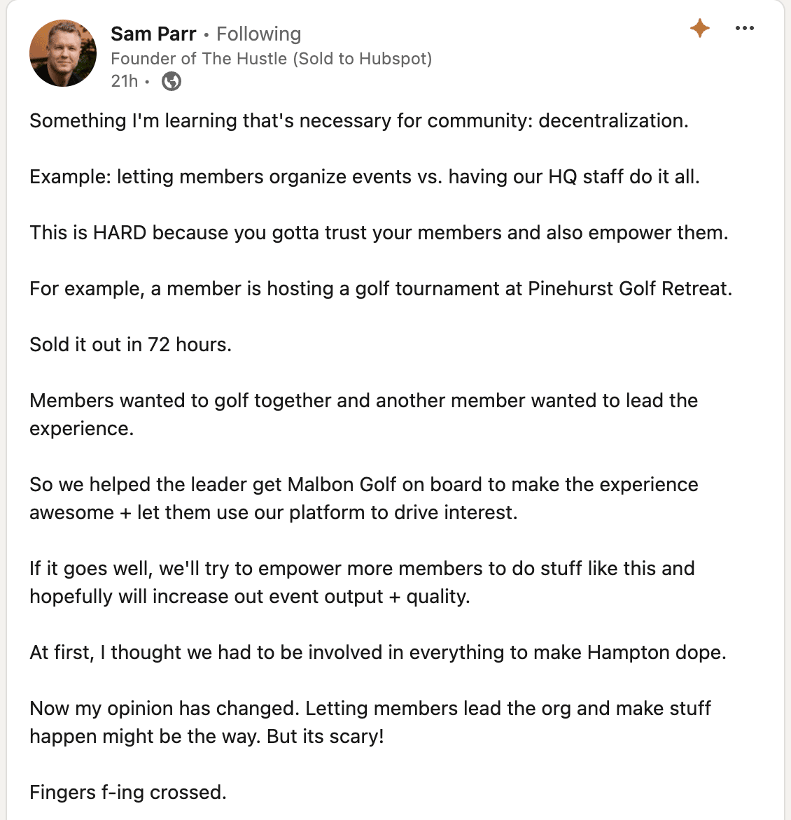Screen dimensions: 791x820
Task: Click the separator dot beside the timestamp
Action: [146, 82]
